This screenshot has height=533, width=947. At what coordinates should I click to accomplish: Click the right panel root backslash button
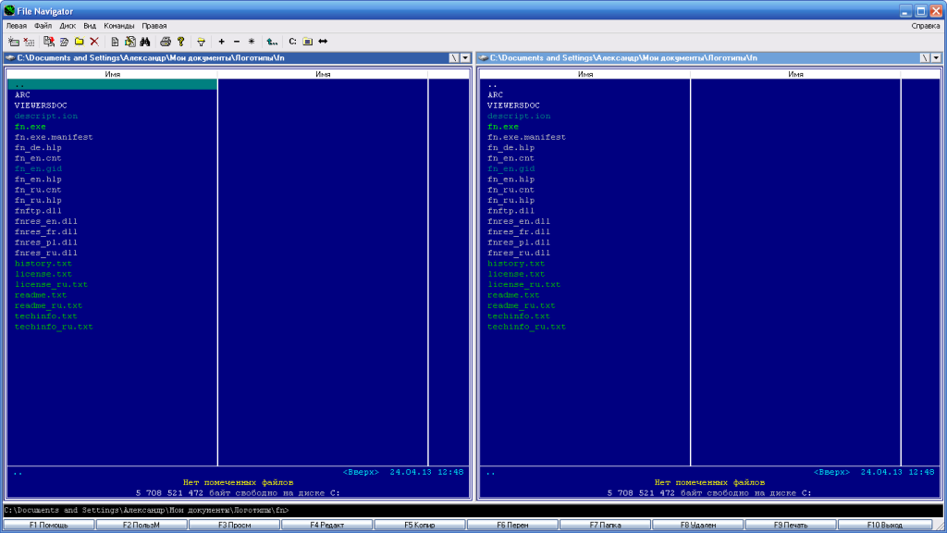pos(925,58)
